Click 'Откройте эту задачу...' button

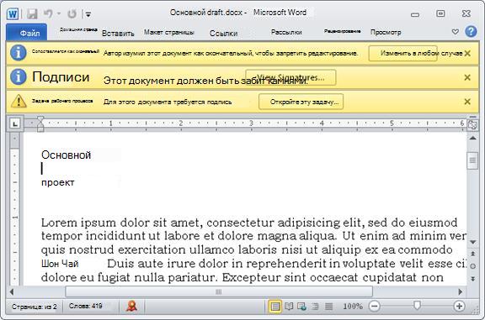[x=301, y=102]
